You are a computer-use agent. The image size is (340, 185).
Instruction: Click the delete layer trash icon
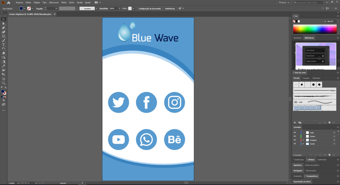tap(334, 155)
